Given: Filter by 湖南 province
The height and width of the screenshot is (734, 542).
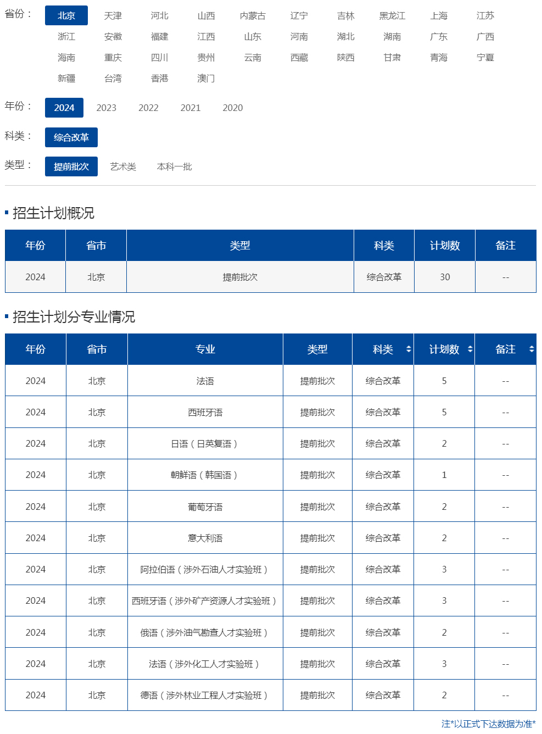Looking at the screenshot, I should 392,36.
